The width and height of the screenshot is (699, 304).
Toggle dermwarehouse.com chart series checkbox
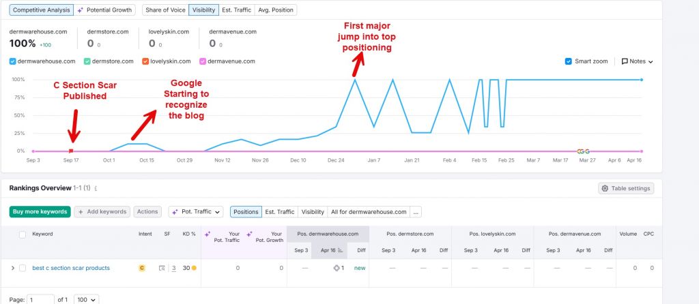(x=12, y=61)
